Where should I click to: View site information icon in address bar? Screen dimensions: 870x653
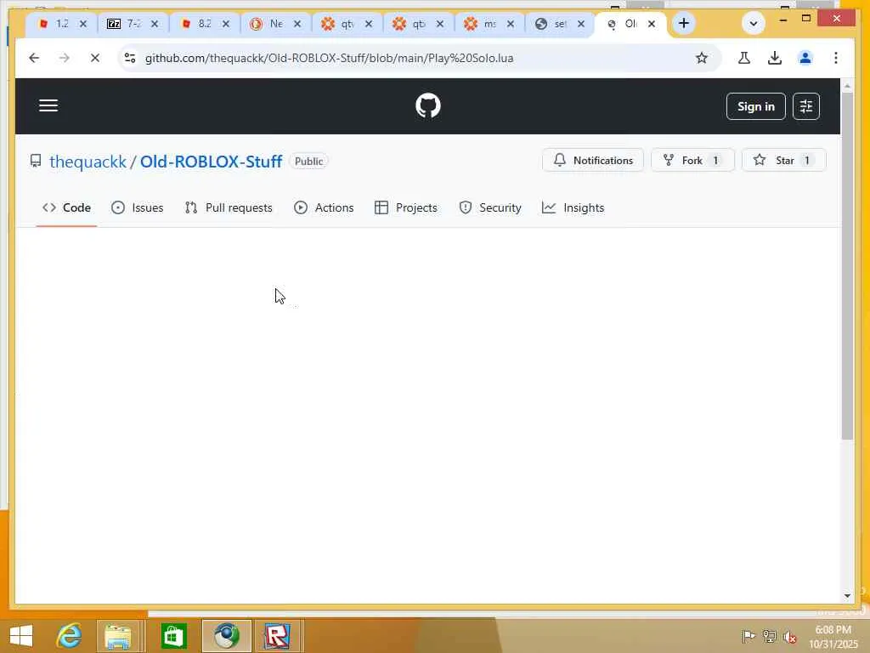tap(130, 58)
